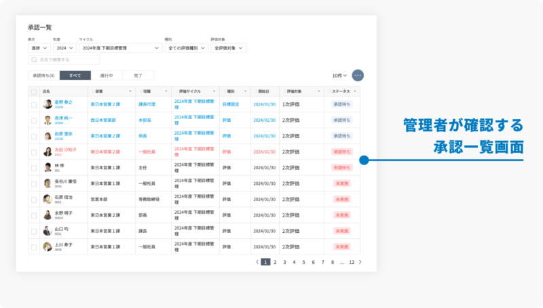Click 林 修's avatar photo

48,167
